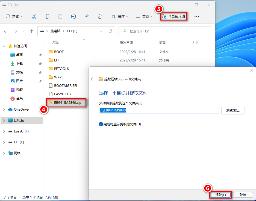The image size is (256, 201).
Task: Click the Cut scissors icon
Action: tap(34, 16)
